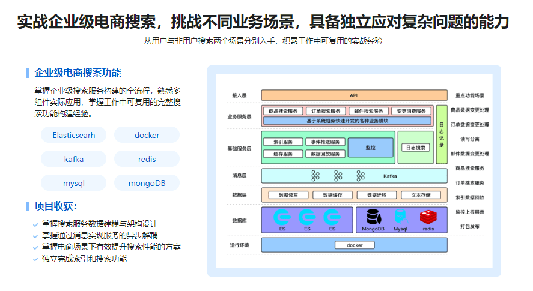The width and height of the screenshot is (533, 291).
Task: Click the 消息层 layer label
Action: (x=239, y=176)
